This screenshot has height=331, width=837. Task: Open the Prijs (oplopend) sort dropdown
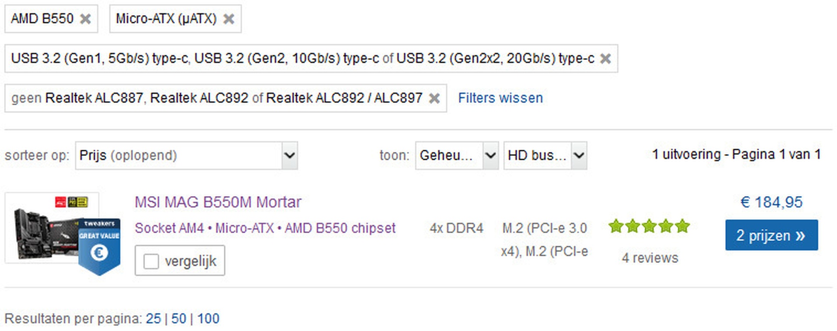187,155
